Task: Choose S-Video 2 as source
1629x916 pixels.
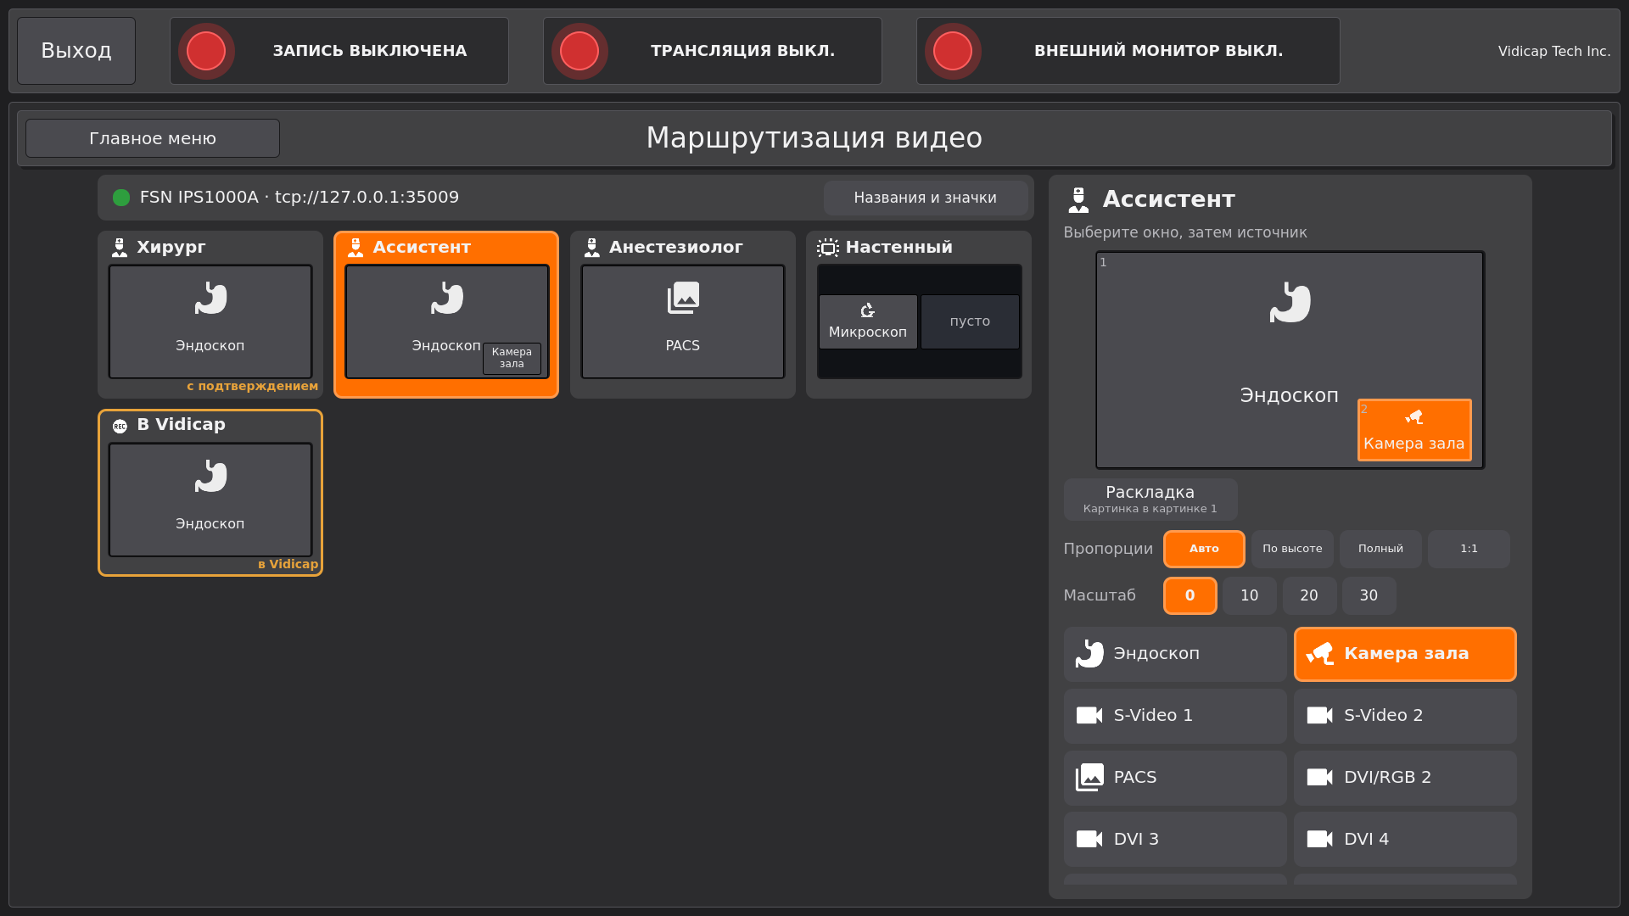Action: point(1405,716)
